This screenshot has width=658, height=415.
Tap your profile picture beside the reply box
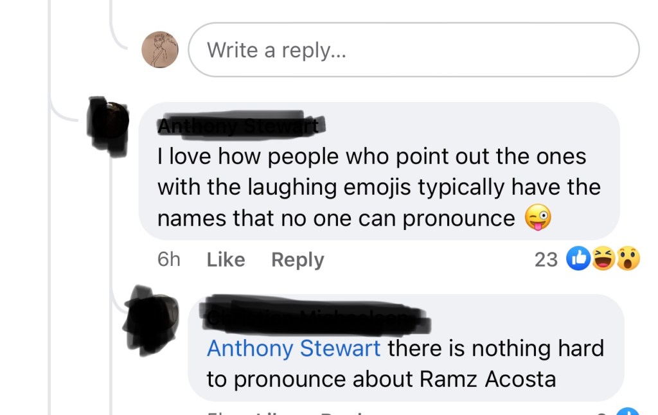tap(160, 50)
